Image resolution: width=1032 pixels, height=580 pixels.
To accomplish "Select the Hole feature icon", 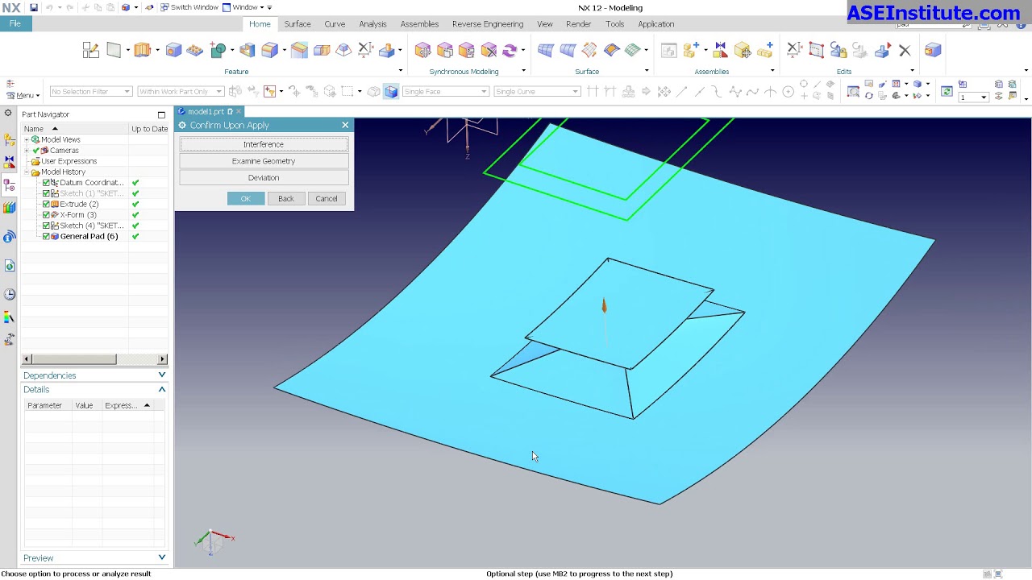I will click(173, 51).
